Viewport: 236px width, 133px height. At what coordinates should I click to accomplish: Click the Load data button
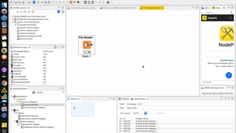(160, 113)
